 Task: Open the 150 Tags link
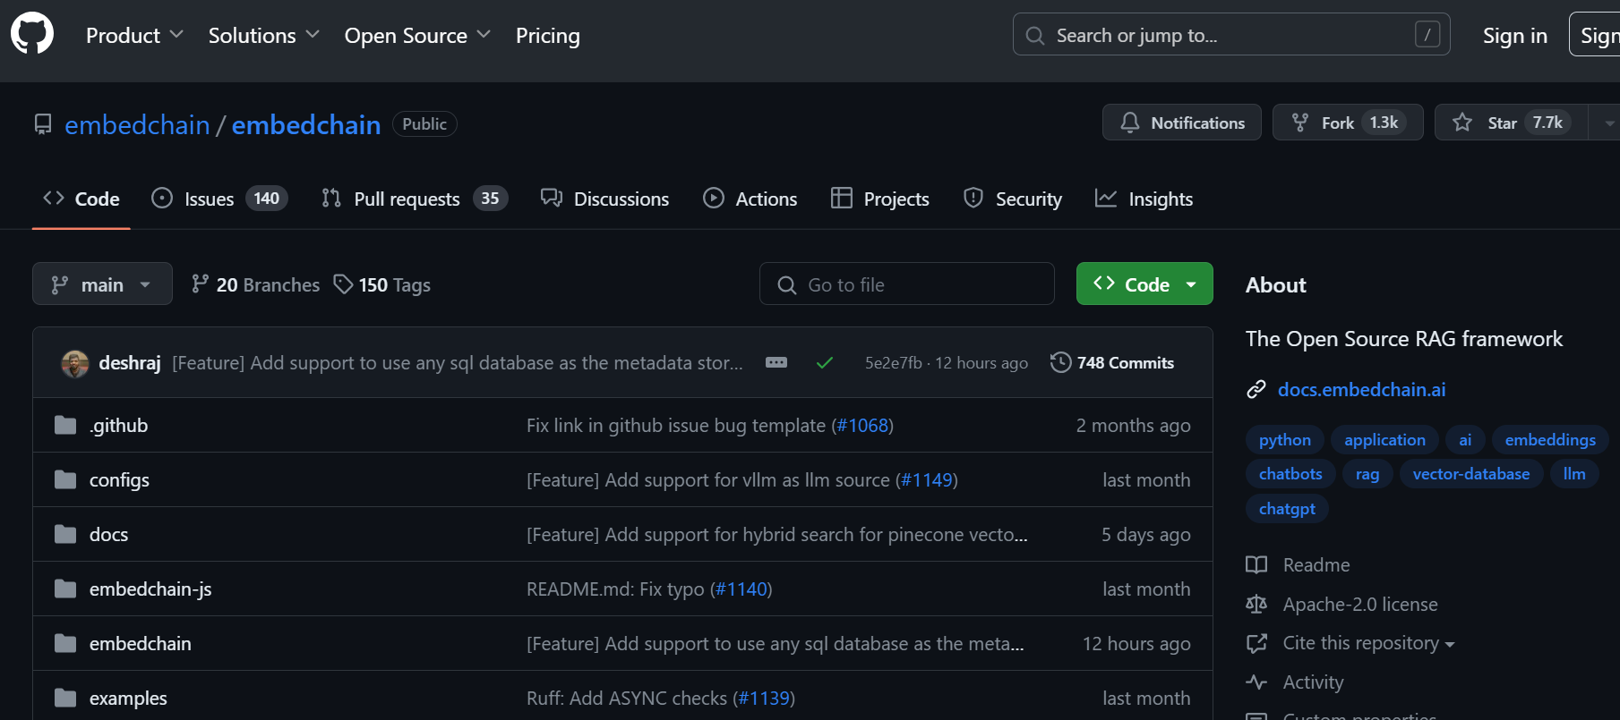[382, 284]
